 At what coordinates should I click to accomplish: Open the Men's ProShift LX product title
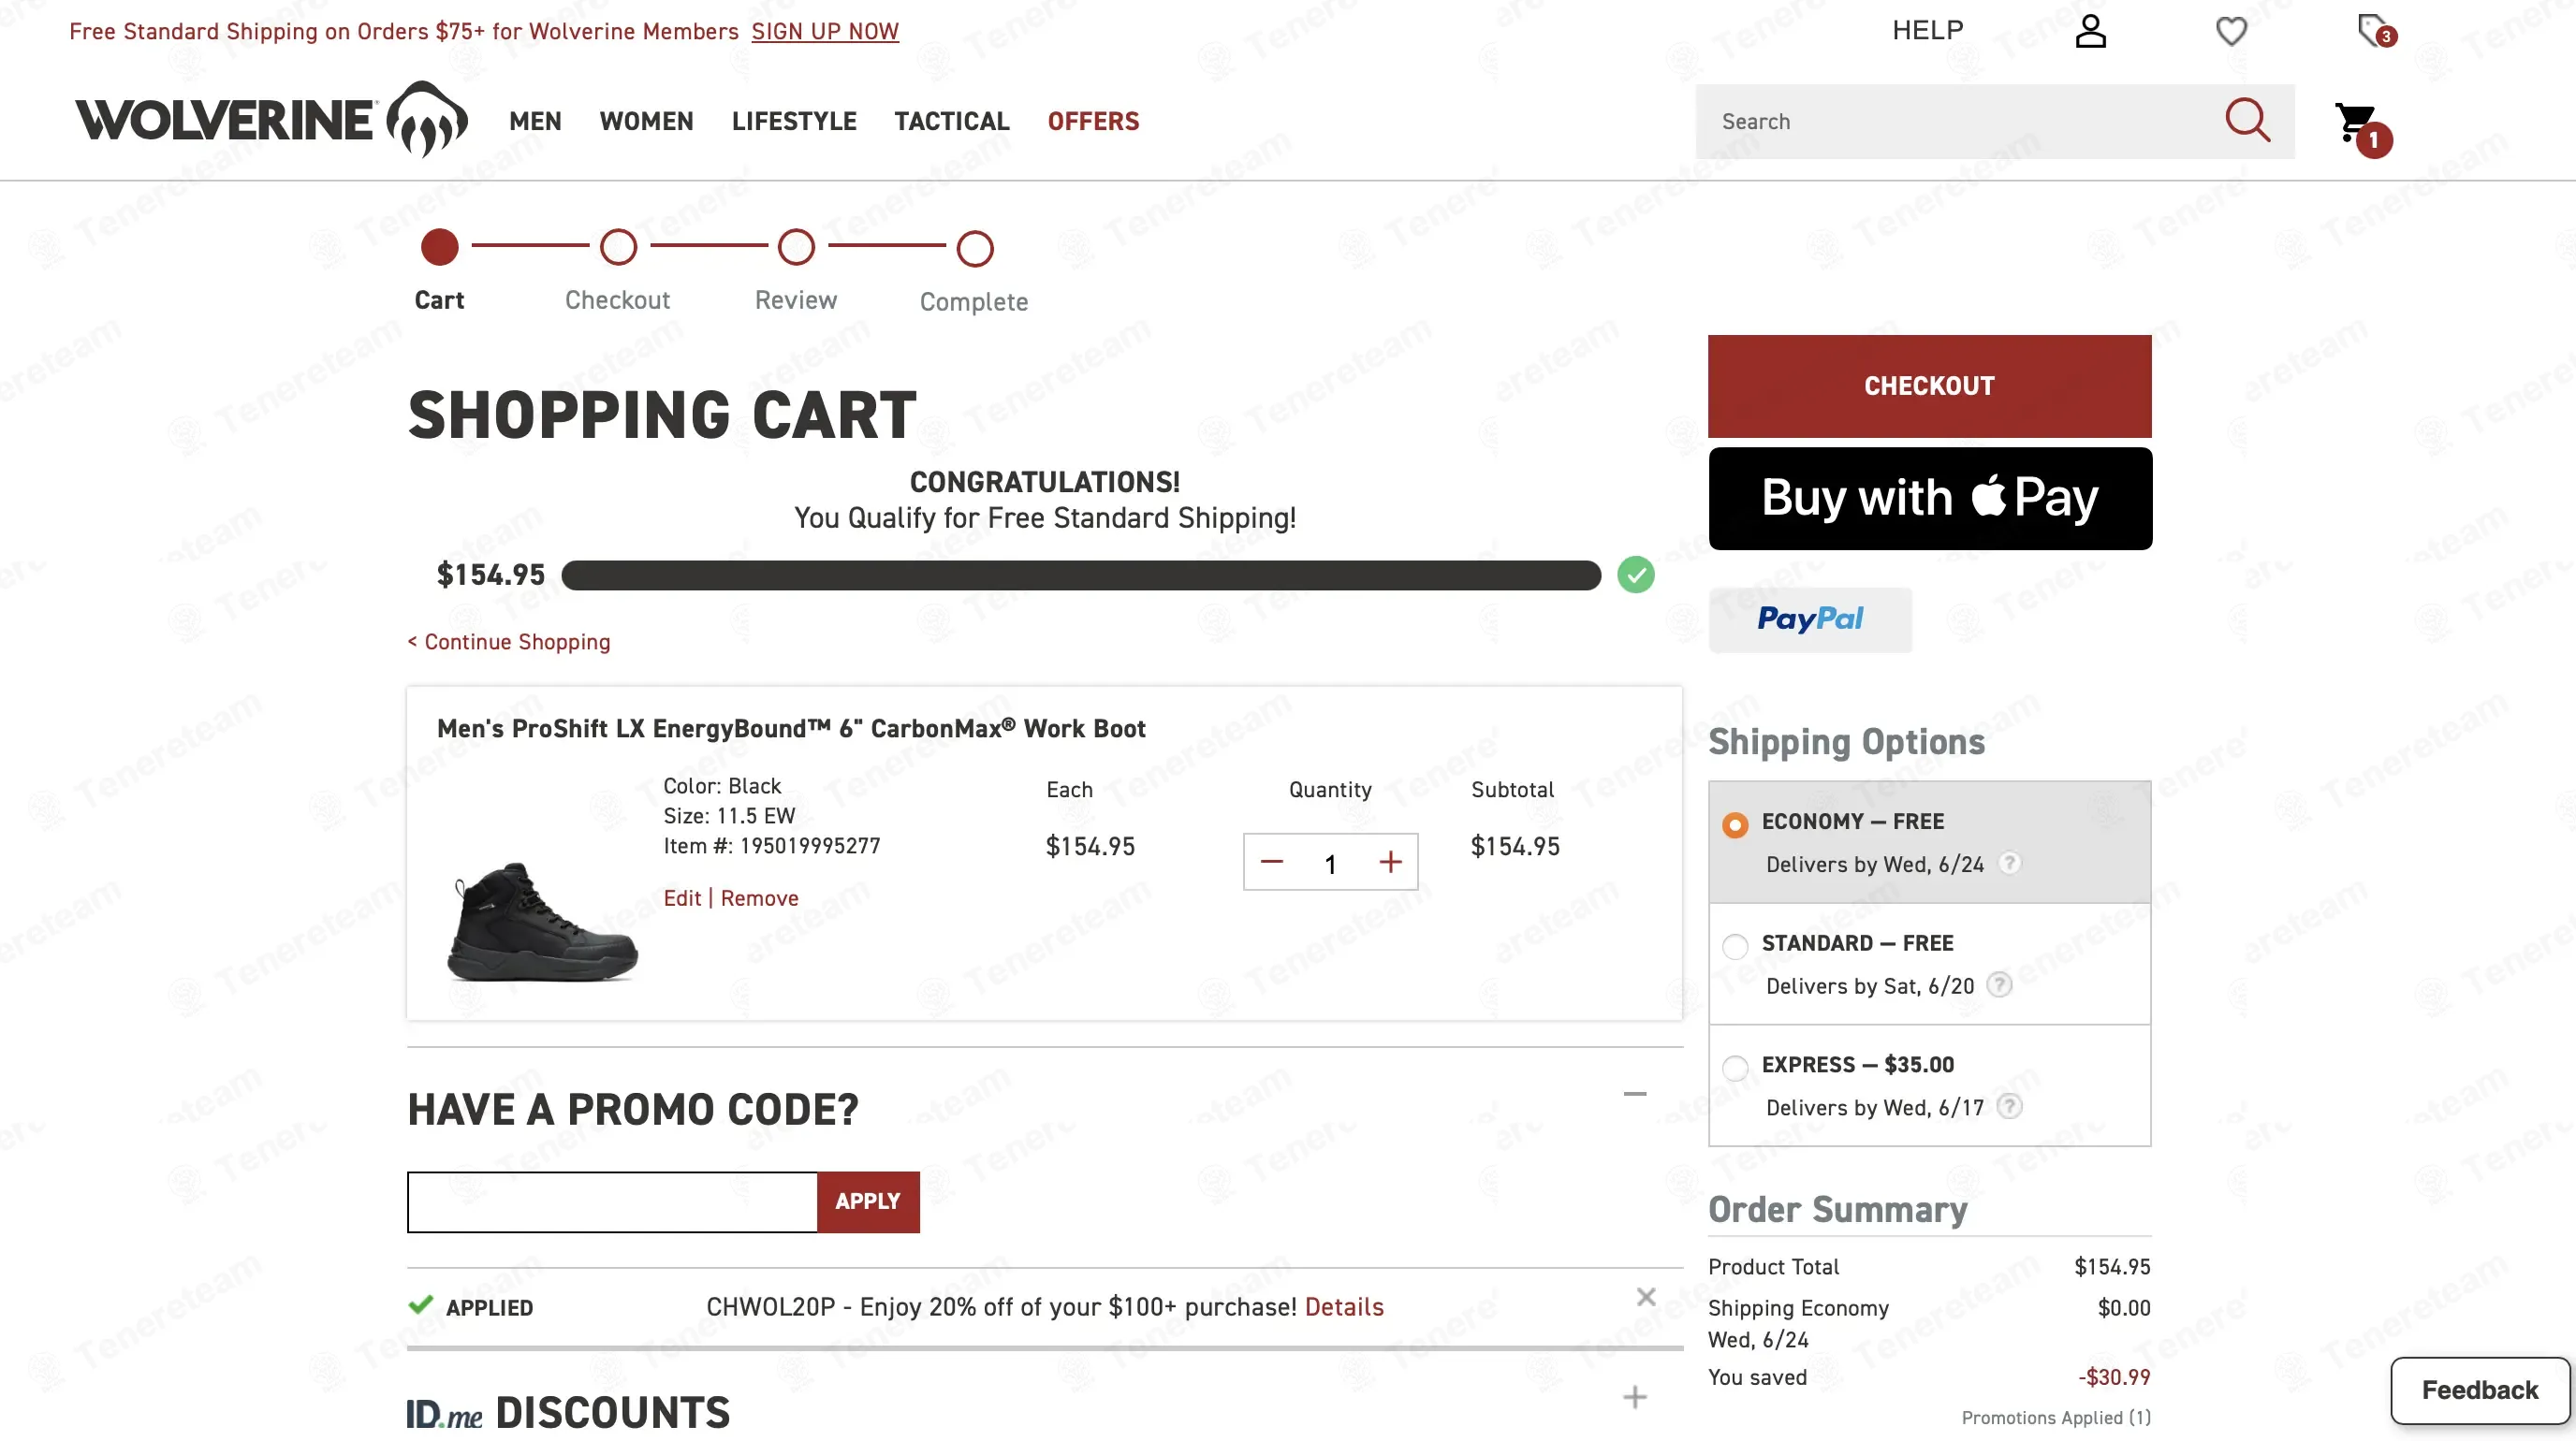pos(791,729)
